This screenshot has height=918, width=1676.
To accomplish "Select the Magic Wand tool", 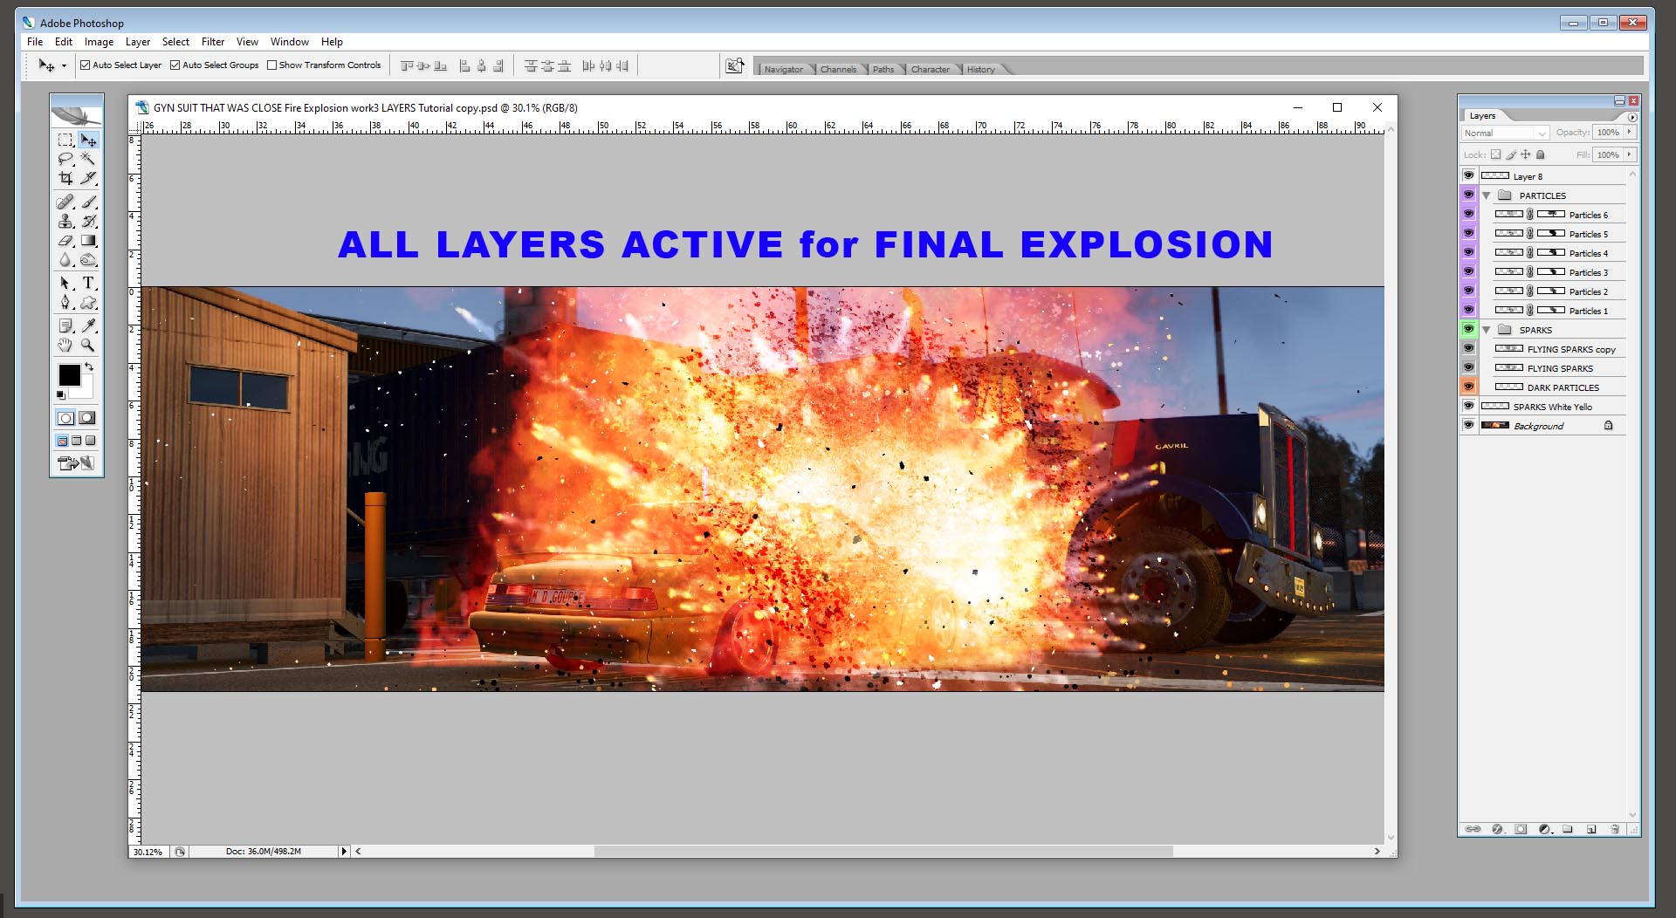I will pyautogui.click(x=88, y=159).
